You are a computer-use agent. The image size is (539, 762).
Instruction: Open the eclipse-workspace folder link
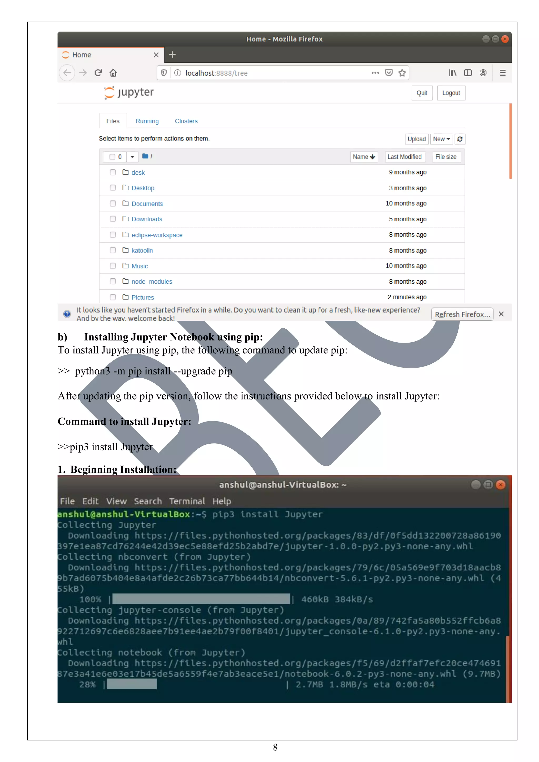tap(157, 235)
